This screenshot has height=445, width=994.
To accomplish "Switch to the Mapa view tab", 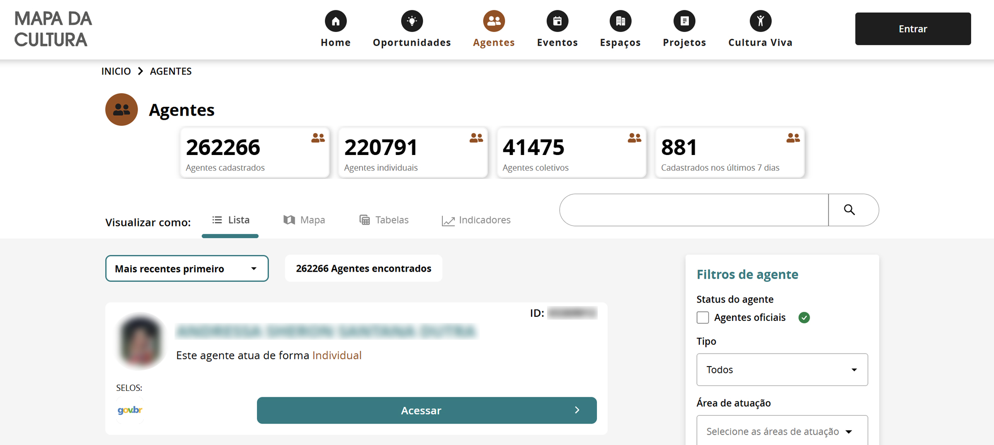I will pyautogui.click(x=304, y=220).
